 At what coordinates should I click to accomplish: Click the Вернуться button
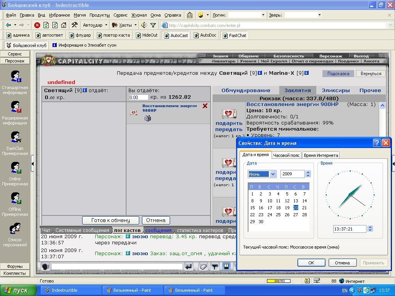[x=371, y=74]
